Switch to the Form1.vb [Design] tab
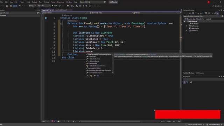The image size is (224, 126). coord(61,10)
